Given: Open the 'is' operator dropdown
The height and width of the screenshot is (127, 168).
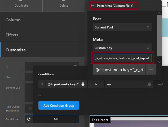Looking at the screenshot, I should [x=95, y=84].
